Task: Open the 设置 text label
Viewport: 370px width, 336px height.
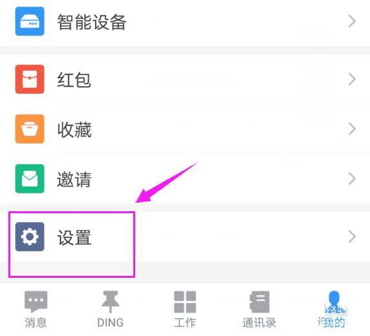Action: (x=74, y=237)
